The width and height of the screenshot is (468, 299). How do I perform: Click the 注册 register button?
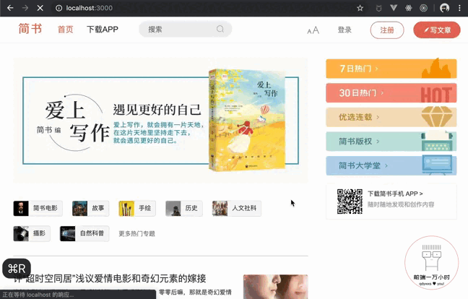[x=387, y=30]
